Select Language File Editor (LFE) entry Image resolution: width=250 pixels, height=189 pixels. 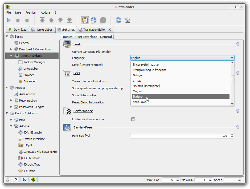40,152
